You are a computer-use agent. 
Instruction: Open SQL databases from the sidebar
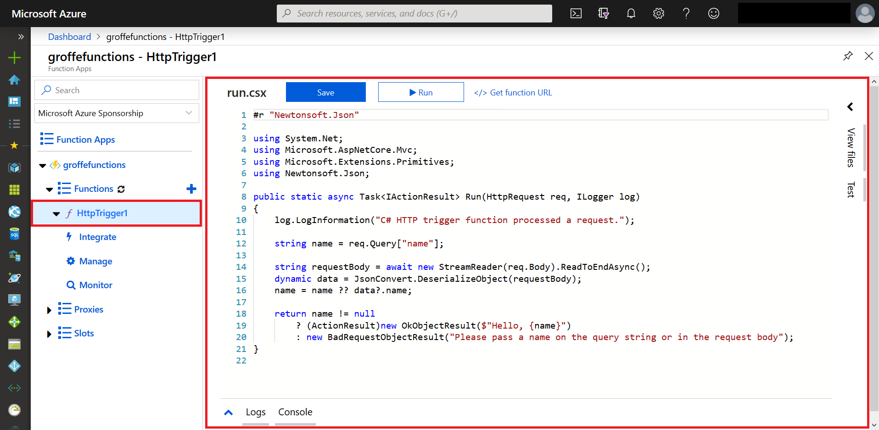tap(14, 234)
